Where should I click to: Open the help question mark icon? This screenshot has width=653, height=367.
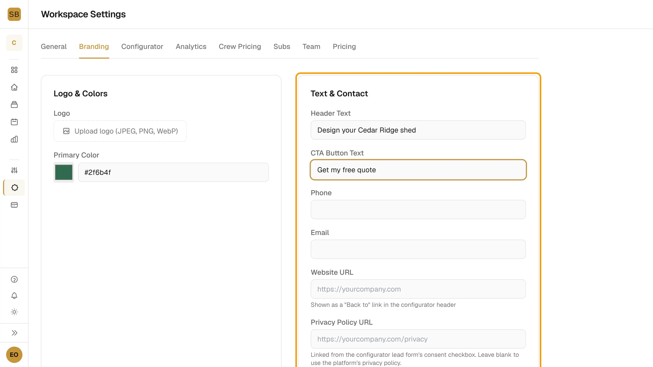click(14, 279)
